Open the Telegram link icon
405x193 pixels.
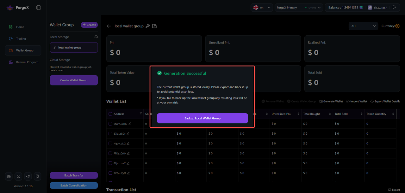click(28, 176)
